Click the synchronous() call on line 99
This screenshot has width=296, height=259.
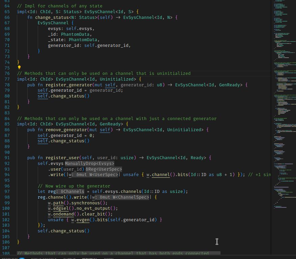coord(88,203)
